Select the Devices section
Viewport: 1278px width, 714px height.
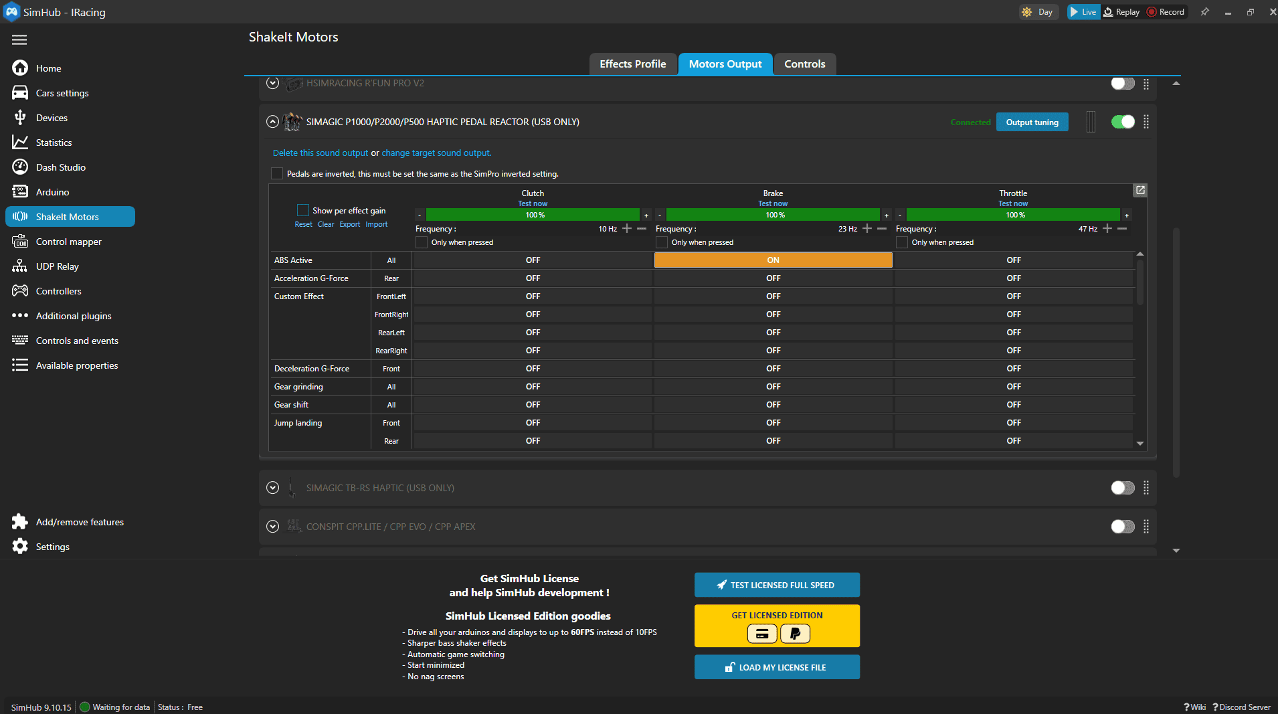[51, 117]
